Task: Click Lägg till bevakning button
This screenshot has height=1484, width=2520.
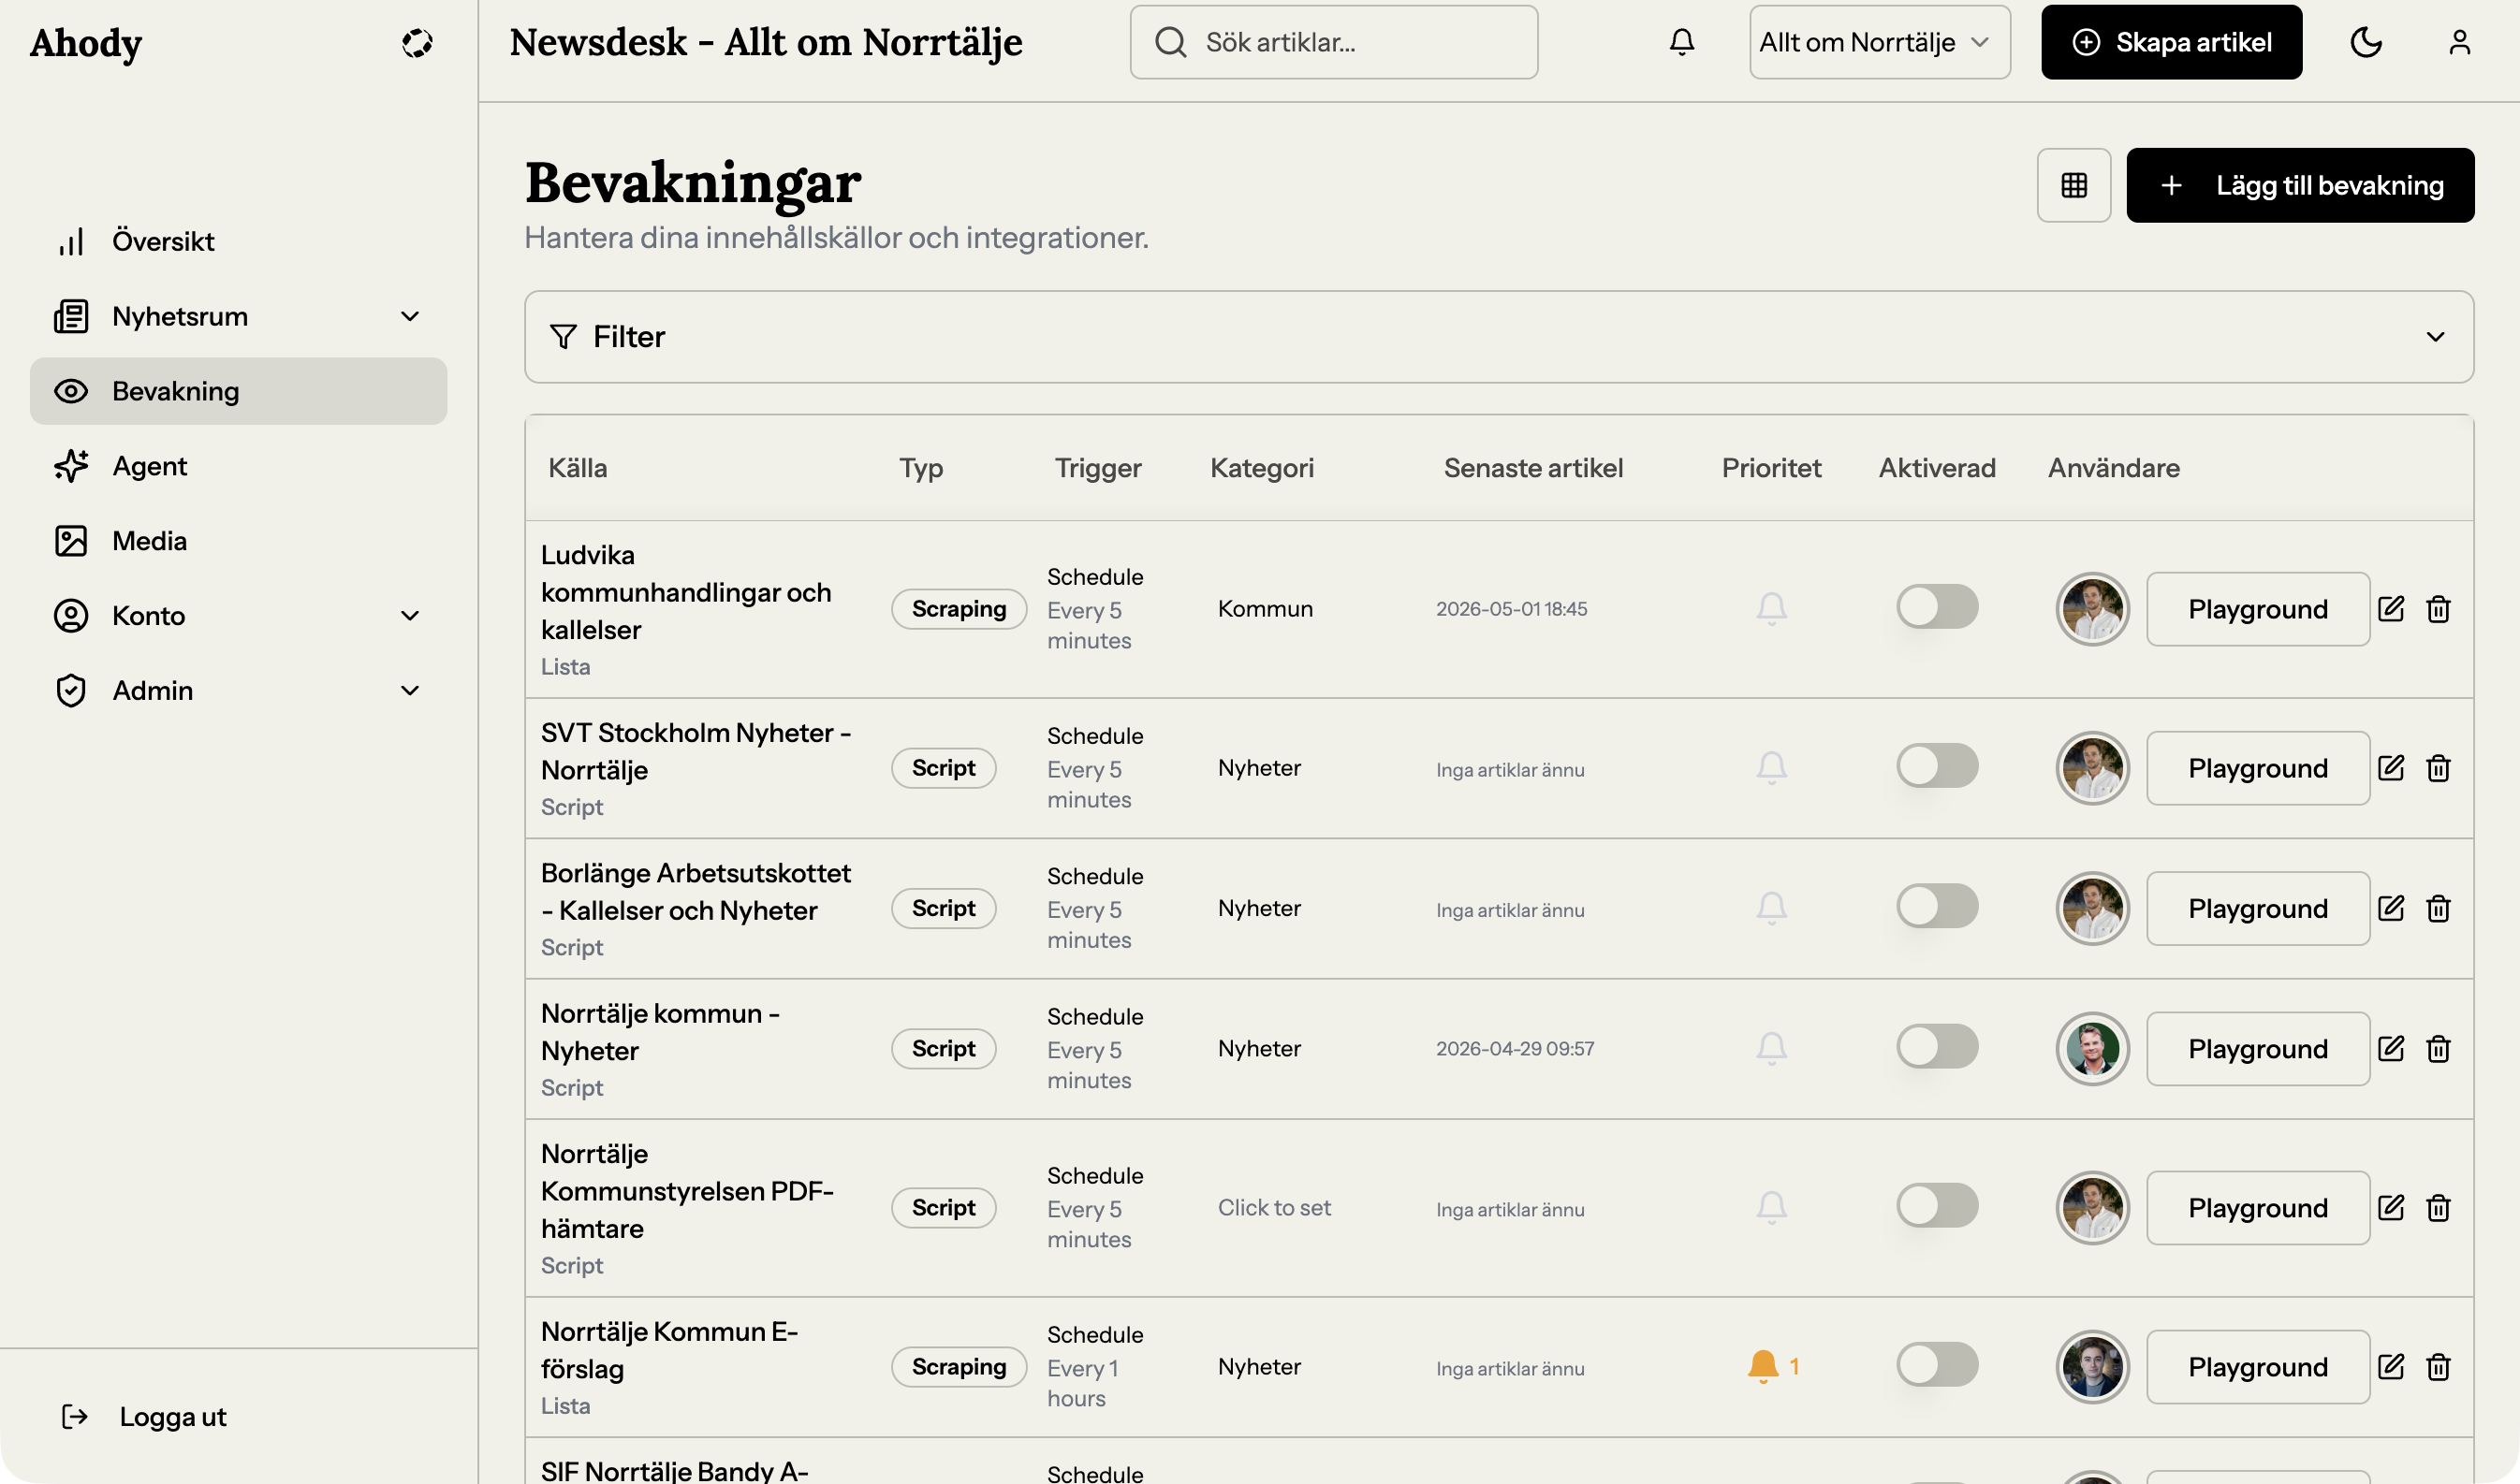Action: [2300, 185]
